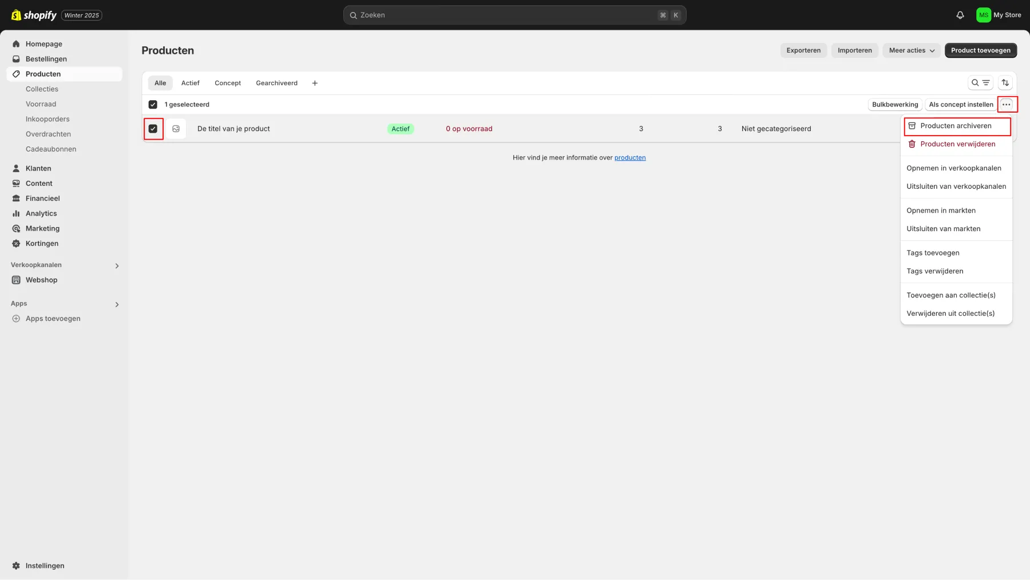
Task: Click the MS store avatar
Action: (x=983, y=15)
